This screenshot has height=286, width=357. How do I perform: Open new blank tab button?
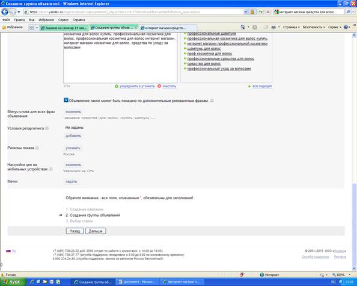(193, 28)
